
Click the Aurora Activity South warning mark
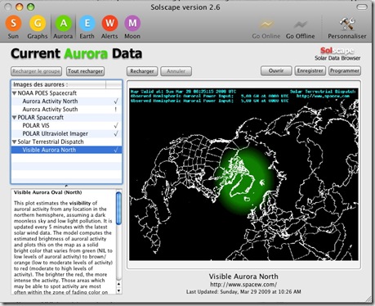point(116,110)
